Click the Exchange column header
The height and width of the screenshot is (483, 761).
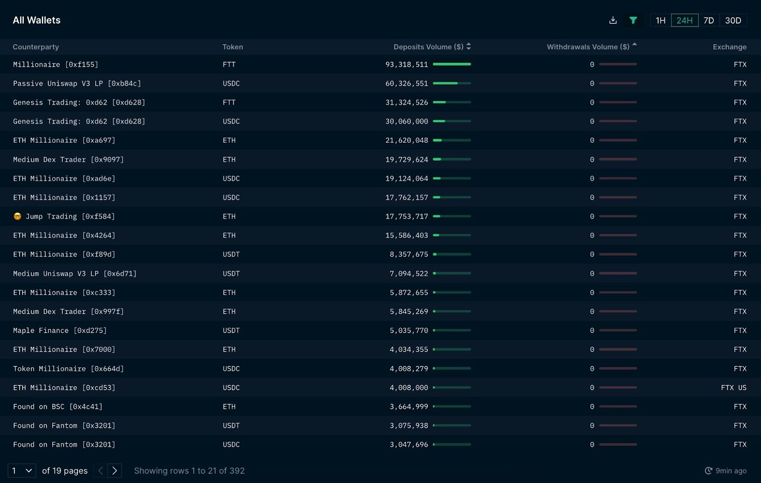pyautogui.click(x=730, y=47)
